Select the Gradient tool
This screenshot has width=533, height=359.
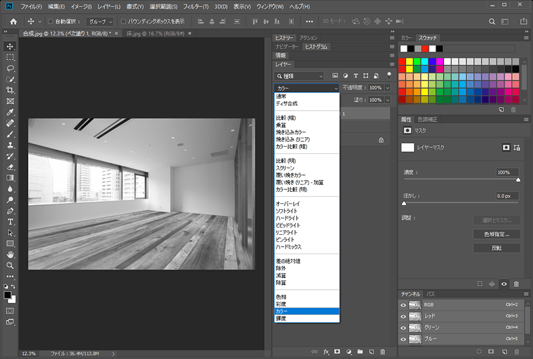click(x=10, y=178)
